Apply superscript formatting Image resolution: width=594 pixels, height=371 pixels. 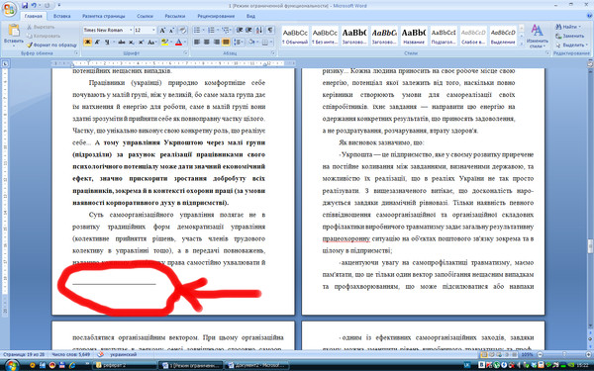pyautogui.click(x=141, y=42)
